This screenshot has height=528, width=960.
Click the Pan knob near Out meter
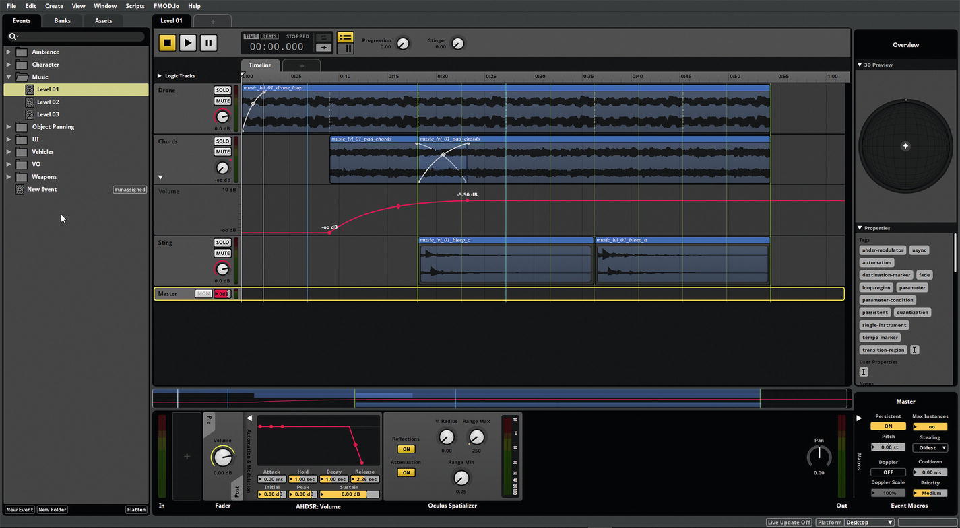[x=819, y=457]
